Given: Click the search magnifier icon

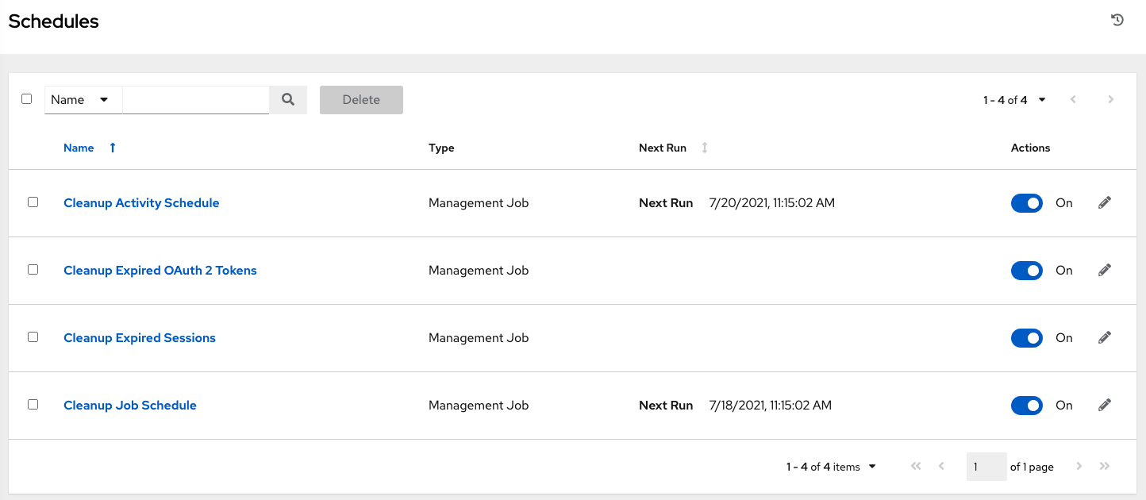Looking at the screenshot, I should 287,99.
